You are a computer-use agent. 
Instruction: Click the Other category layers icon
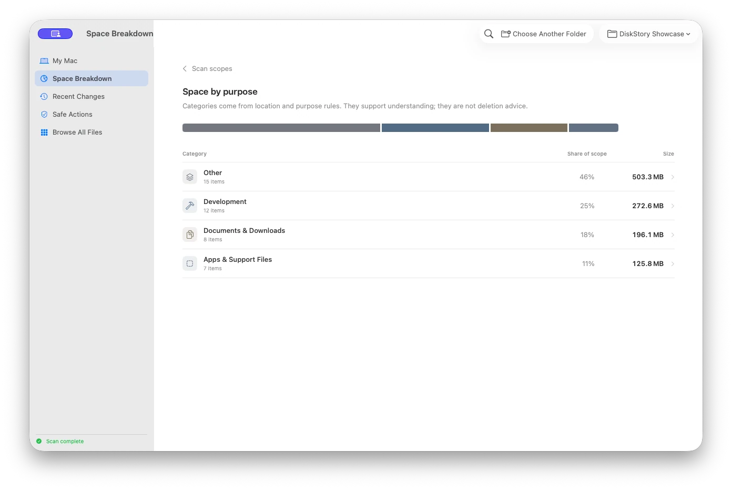[190, 177]
